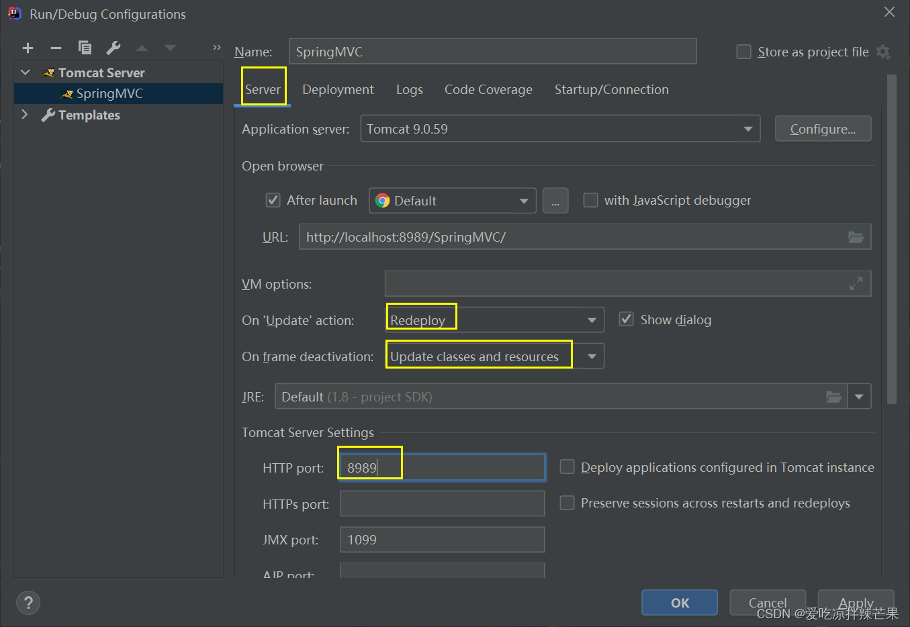
Task: Show more toolbar actions chevron
Action: (x=216, y=47)
